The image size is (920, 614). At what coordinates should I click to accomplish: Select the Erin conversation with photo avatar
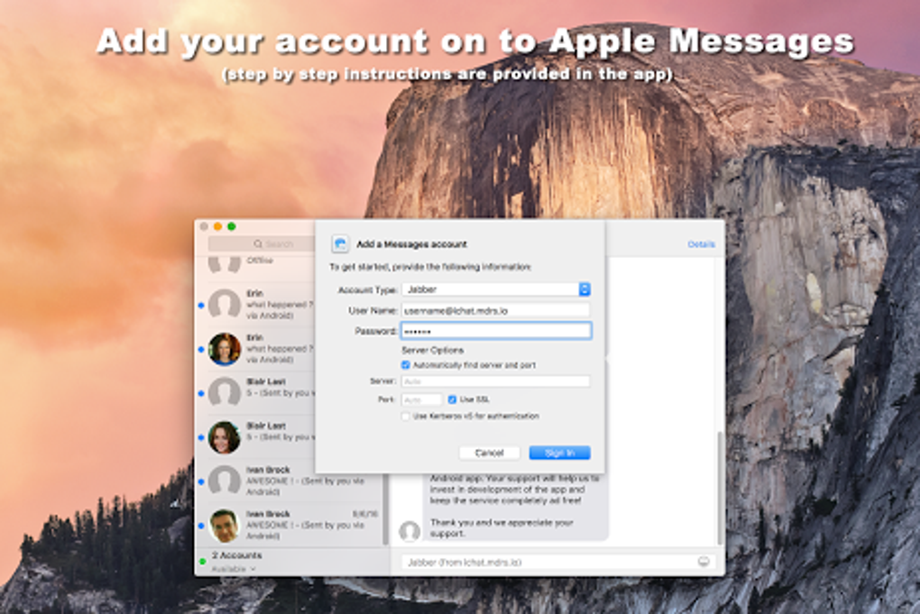(256, 348)
